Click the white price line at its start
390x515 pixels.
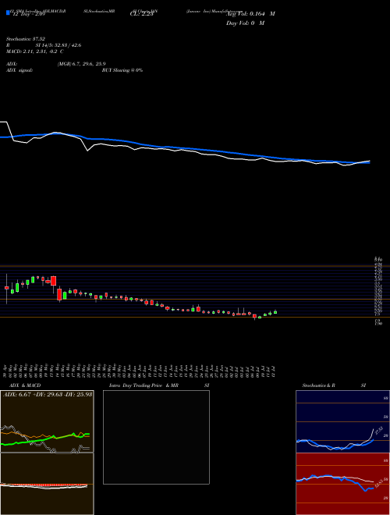point(4,123)
